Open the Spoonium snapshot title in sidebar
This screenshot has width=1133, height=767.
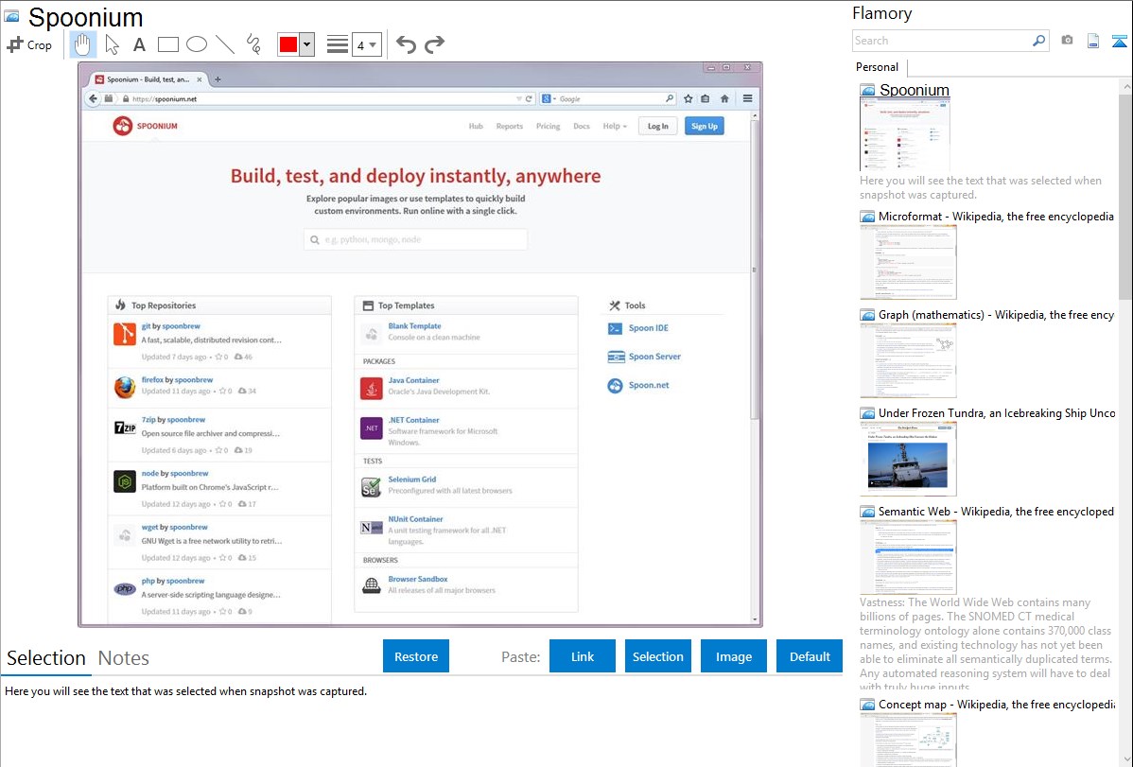[914, 91]
